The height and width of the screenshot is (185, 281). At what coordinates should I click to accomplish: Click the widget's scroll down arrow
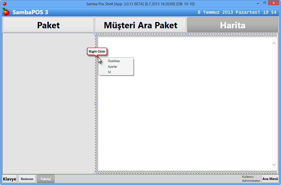[x=274, y=165]
